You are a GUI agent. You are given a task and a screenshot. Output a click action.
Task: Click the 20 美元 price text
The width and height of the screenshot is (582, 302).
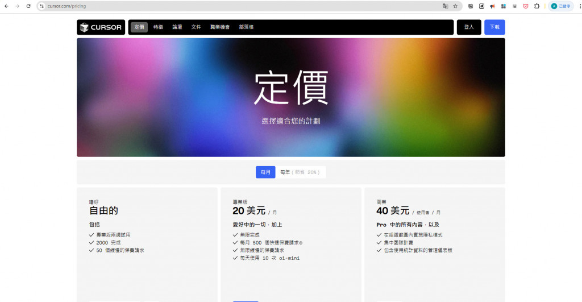pyautogui.click(x=249, y=210)
